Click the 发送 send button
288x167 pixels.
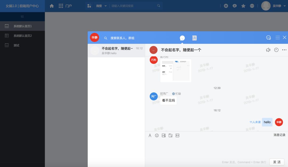pos(277,162)
